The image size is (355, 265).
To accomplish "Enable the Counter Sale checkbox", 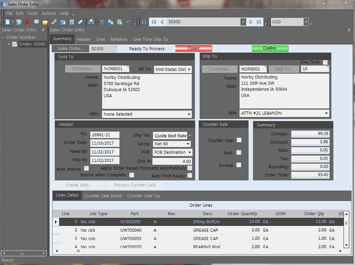I will [x=239, y=140].
